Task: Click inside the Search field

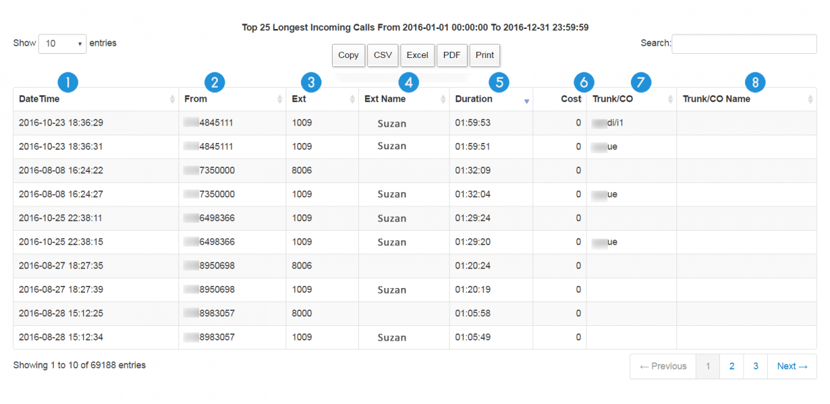Action: tap(744, 44)
